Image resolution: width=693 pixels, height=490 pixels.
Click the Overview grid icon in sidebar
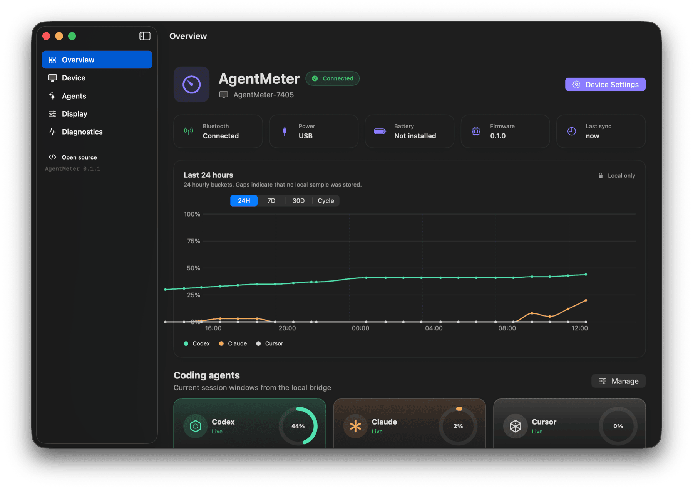(x=52, y=60)
